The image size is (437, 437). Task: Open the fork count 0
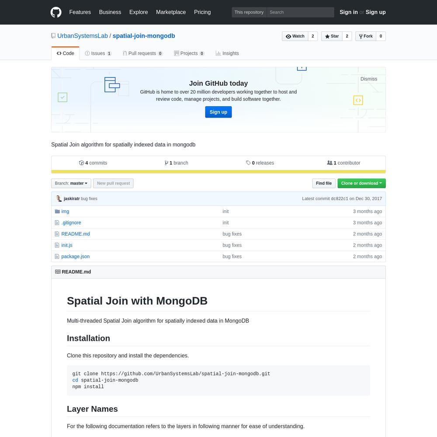point(381,36)
